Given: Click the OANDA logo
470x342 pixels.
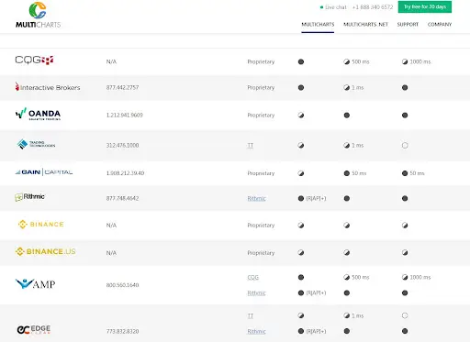Looking at the screenshot, I should (38, 115).
